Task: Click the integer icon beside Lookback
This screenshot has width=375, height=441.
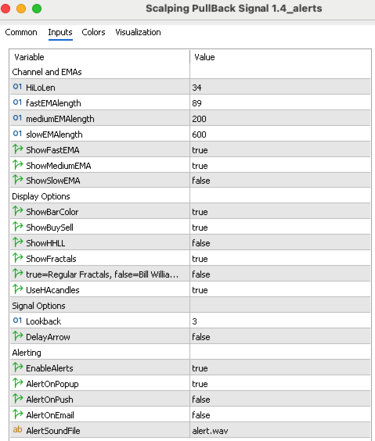Action: pos(17,321)
